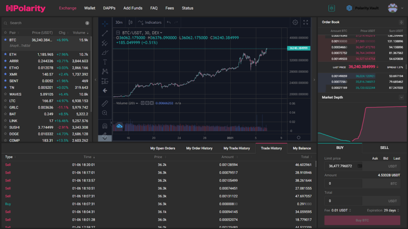Remove the Volume indicator with X icon
The image size is (408, 229).
point(151,103)
